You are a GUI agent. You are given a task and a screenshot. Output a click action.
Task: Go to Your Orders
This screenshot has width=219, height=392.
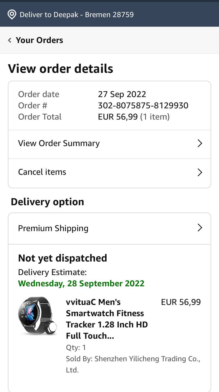click(39, 40)
